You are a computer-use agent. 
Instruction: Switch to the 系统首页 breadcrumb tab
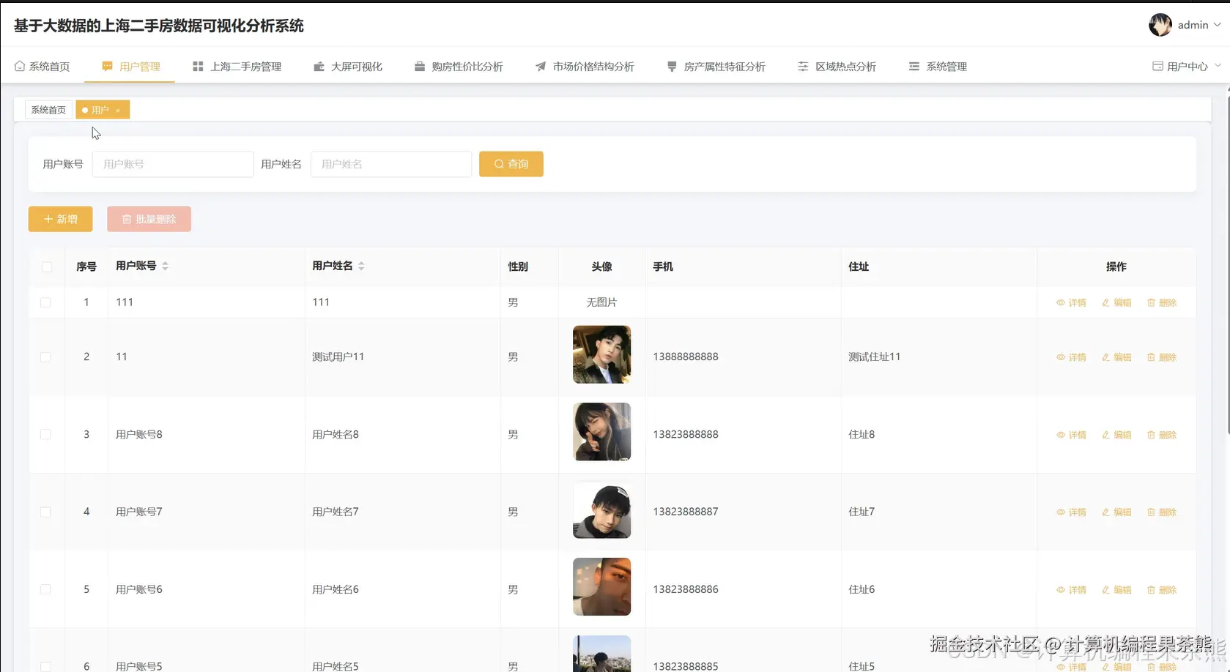click(x=48, y=110)
